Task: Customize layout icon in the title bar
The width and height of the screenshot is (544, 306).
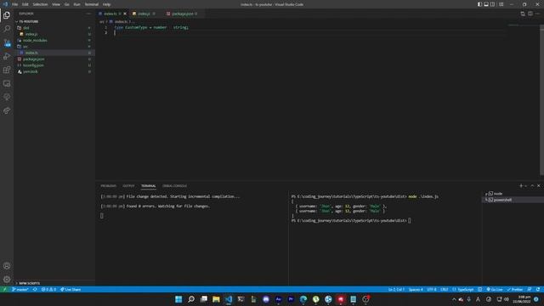Action: pos(501,4)
